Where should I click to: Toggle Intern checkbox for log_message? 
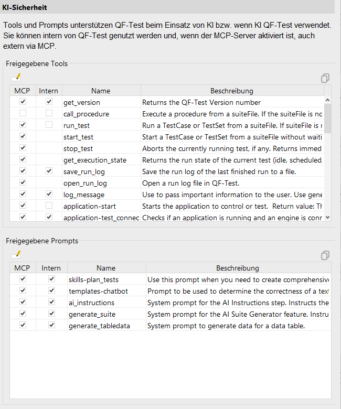49,194
